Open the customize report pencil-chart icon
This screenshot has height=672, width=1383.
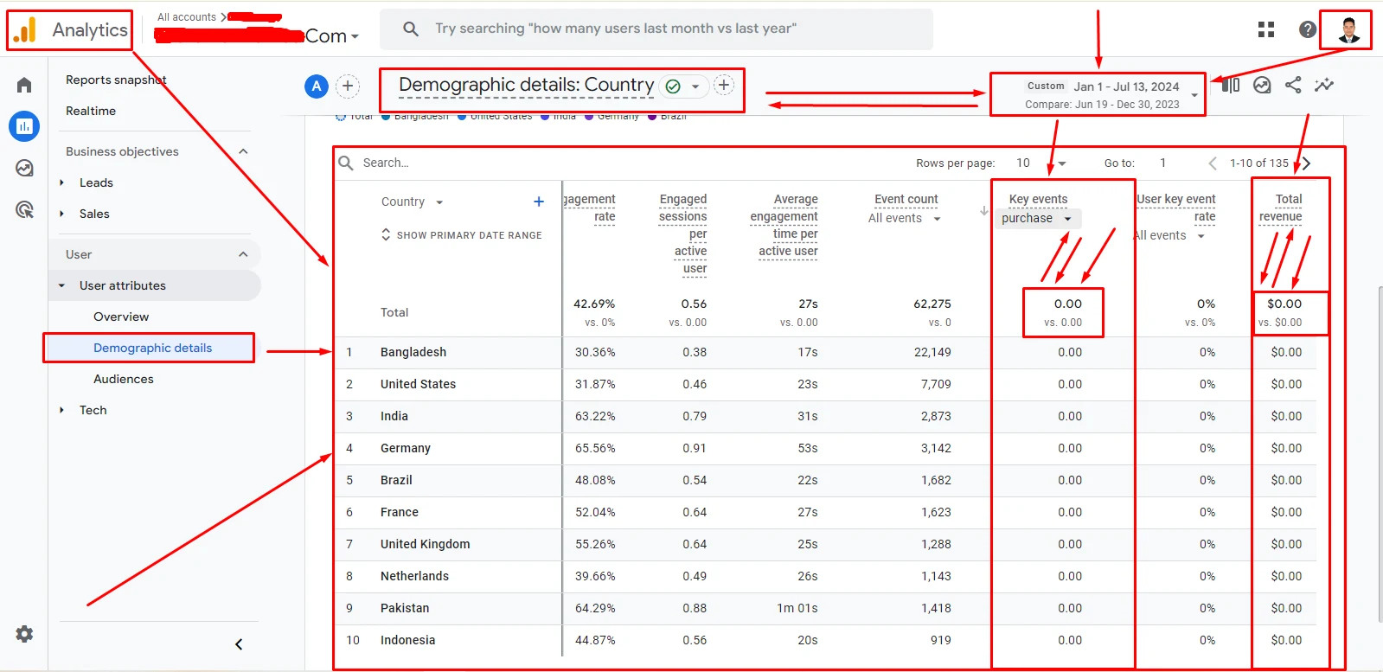[1262, 85]
